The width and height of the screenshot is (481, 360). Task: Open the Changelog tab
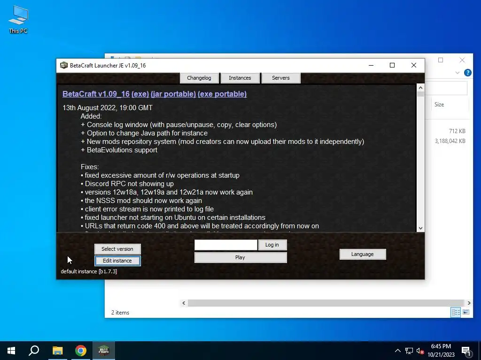pyautogui.click(x=199, y=78)
